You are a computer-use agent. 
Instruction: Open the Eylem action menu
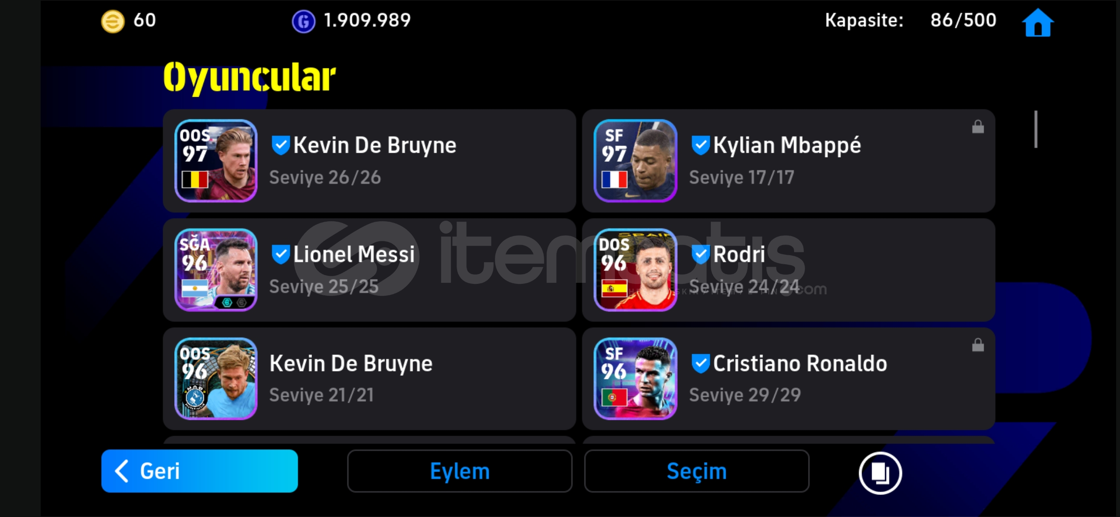click(459, 471)
